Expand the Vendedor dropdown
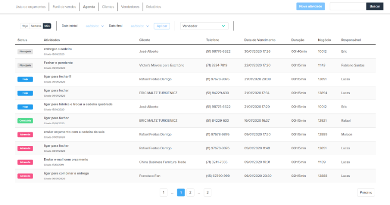 [204, 26]
